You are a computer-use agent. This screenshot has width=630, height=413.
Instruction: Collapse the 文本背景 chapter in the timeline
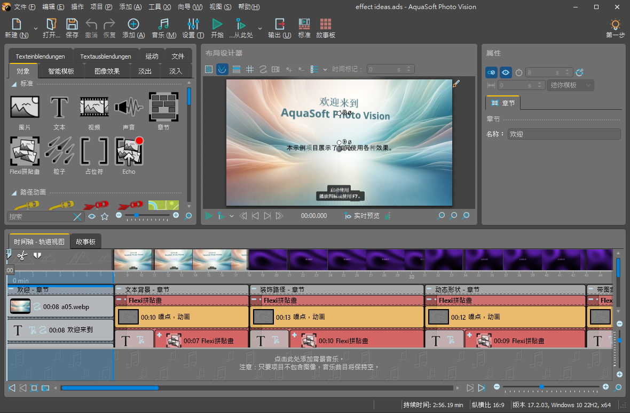(x=120, y=289)
